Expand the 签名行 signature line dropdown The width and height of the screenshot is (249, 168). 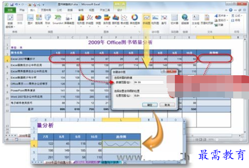pos(227,20)
